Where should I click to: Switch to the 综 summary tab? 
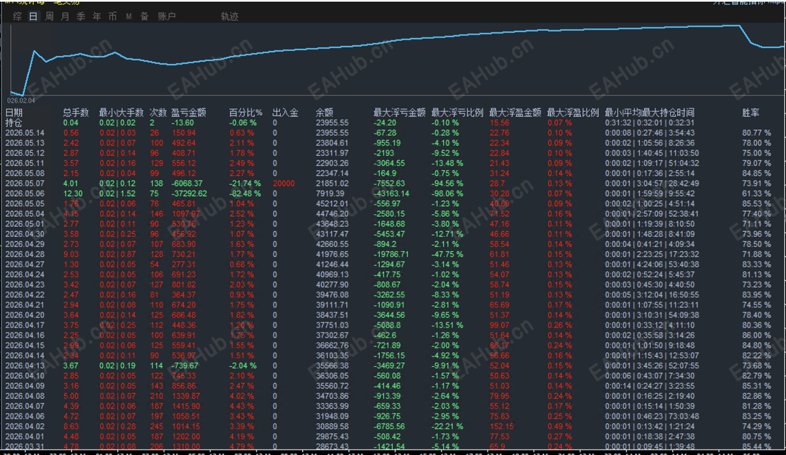point(17,16)
